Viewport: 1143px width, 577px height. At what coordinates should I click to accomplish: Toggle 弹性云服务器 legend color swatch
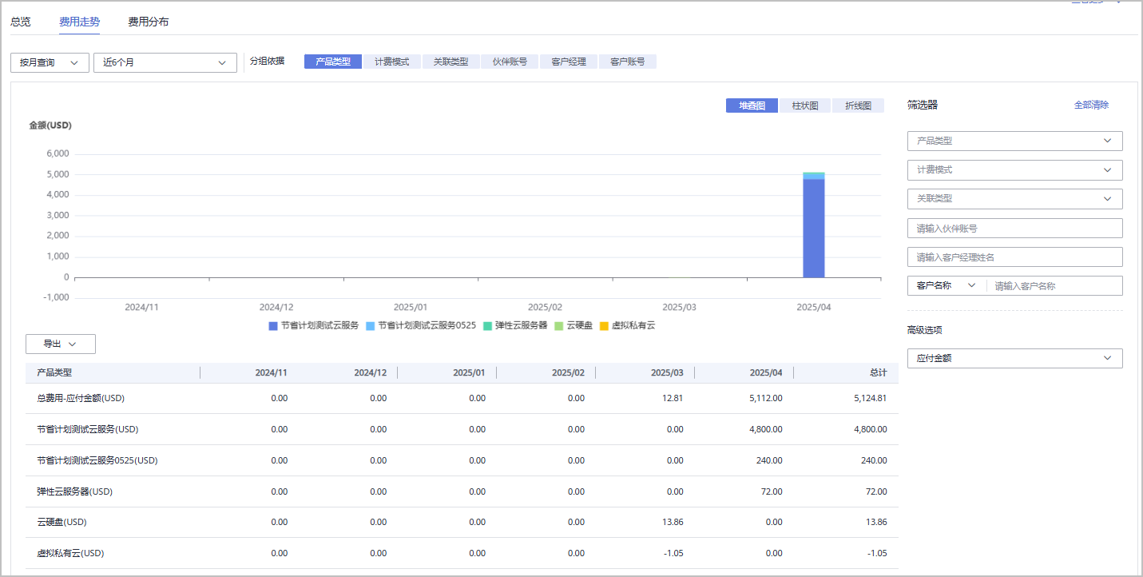(487, 326)
